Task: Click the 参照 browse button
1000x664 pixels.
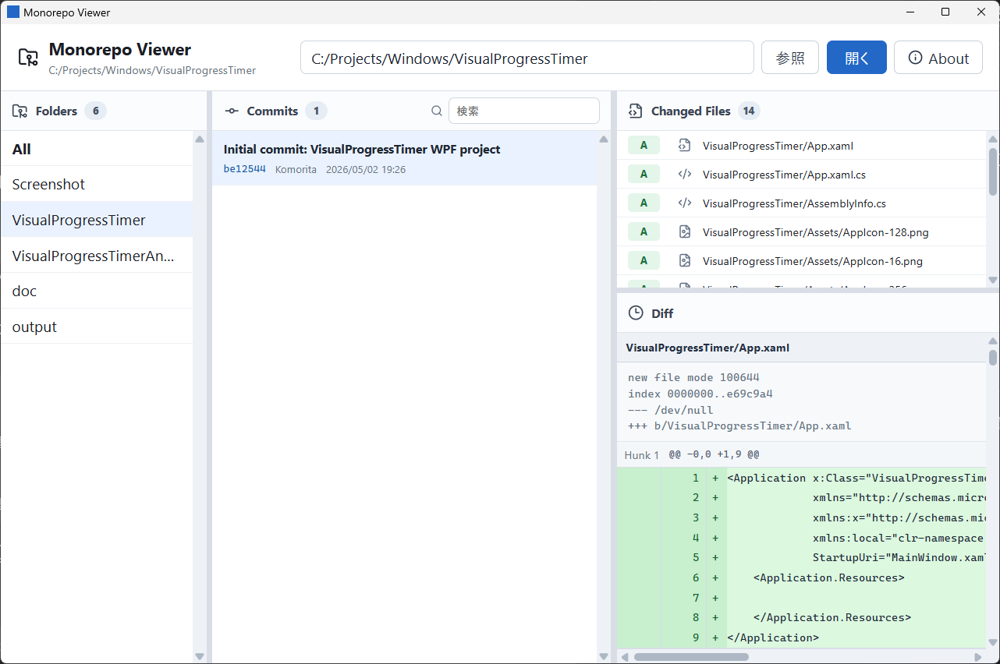Action: click(x=790, y=58)
